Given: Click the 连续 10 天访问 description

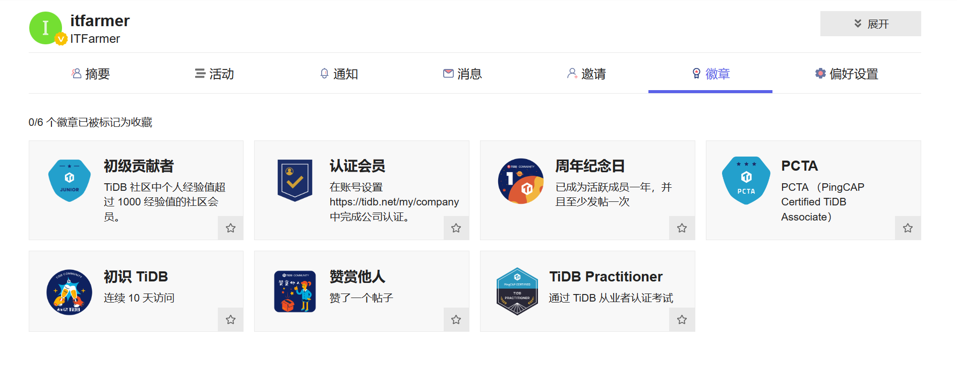Looking at the screenshot, I should (139, 298).
